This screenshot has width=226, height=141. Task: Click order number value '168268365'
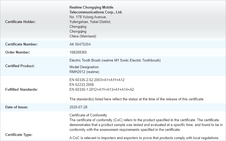click(x=78, y=52)
